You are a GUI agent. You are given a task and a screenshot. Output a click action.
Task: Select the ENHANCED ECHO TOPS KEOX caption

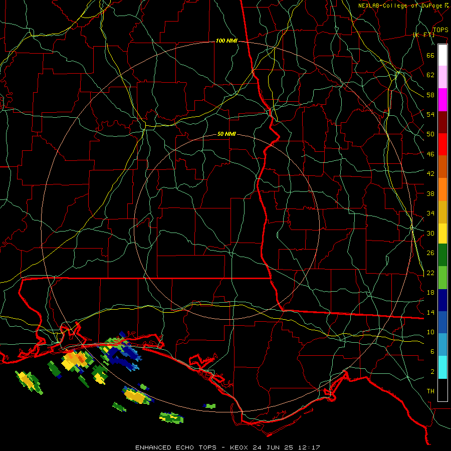coord(228,447)
